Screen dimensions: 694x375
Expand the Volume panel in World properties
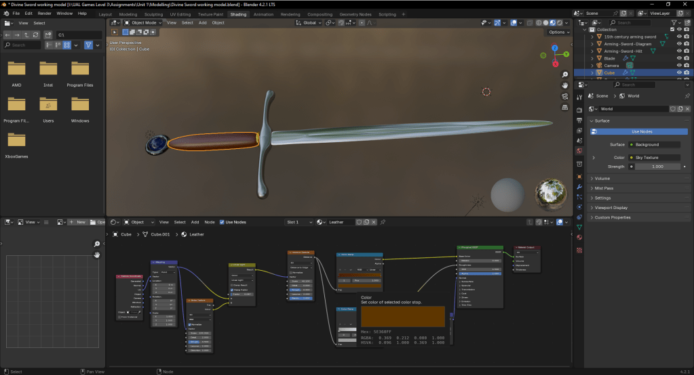pyautogui.click(x=602, y=179)
